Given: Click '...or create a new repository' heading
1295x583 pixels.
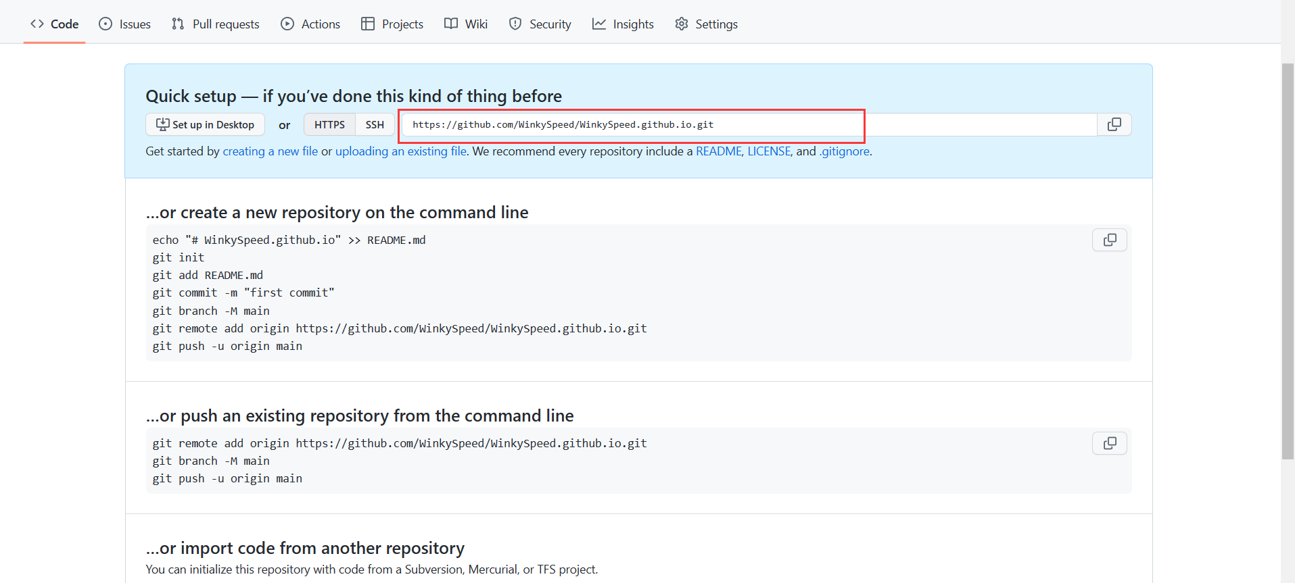Looking at the screenshot, I should click(337, 212).
